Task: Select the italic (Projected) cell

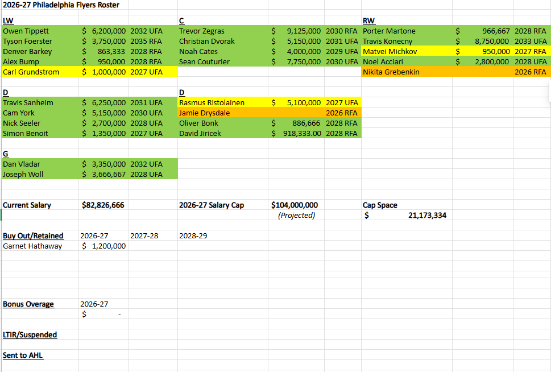Action: tap(296, 215)
